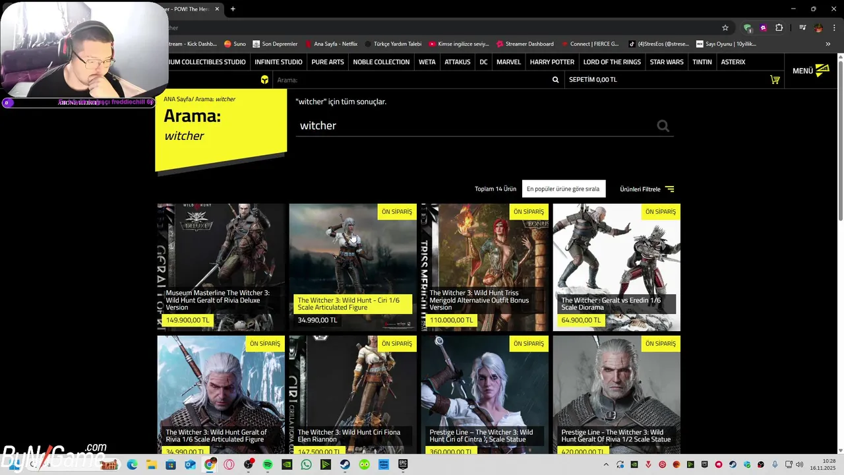This screenshot has width=844, height=475.
Task: Open the Son Depremler bookmark
Action: point(275,44)
